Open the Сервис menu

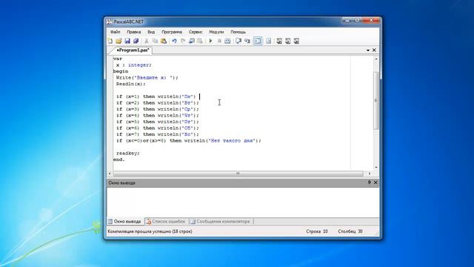196,32
